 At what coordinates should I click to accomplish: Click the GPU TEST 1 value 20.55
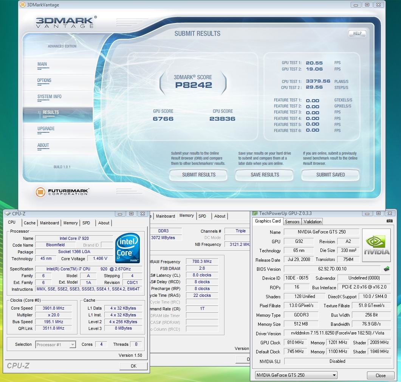pyautogui.click(x=314, y=63)
